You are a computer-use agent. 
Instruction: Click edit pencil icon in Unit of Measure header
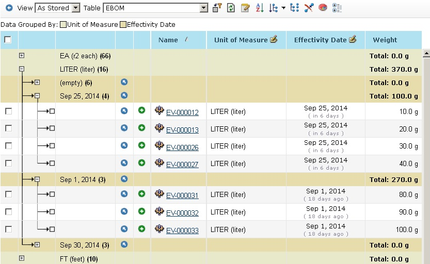pos(274,40)
